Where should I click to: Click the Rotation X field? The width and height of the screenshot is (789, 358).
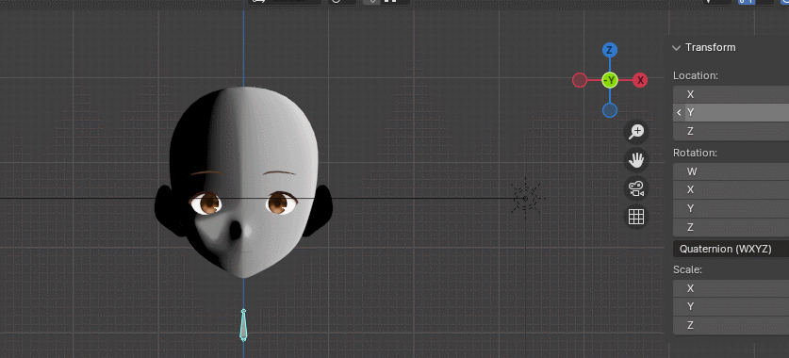pos(731,190)
